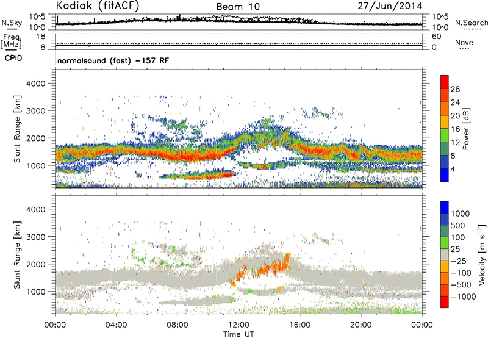The width and height of the screenshot is (488, 338).
Task: Click the 'Power [dB]' color bar label
Action: 466,129
